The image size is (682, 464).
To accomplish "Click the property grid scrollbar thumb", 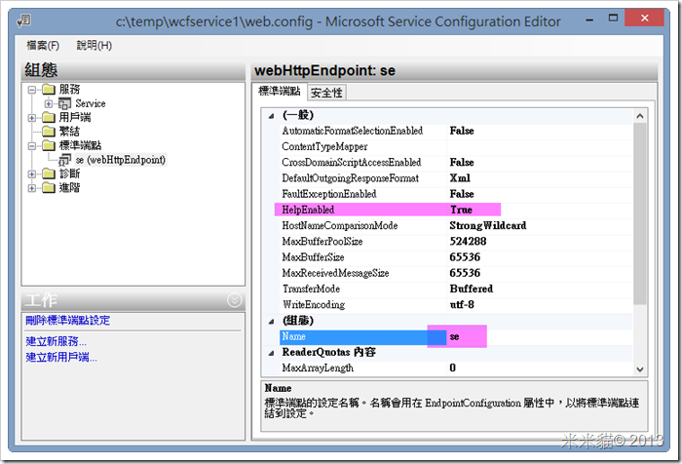I will (640, 213).
